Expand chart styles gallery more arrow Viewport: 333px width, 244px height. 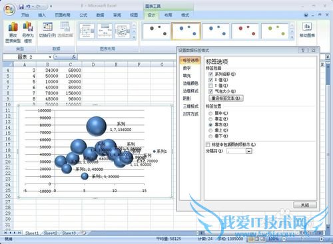point(292,38)
